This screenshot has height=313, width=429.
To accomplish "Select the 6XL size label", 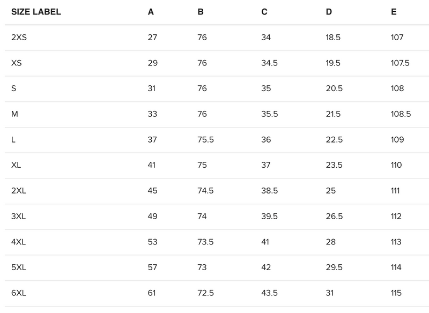I will click(19, 293).
